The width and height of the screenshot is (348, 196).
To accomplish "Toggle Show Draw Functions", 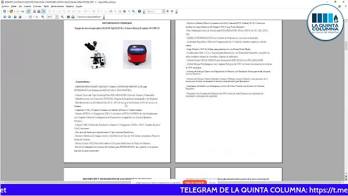I will coord(105,11).
